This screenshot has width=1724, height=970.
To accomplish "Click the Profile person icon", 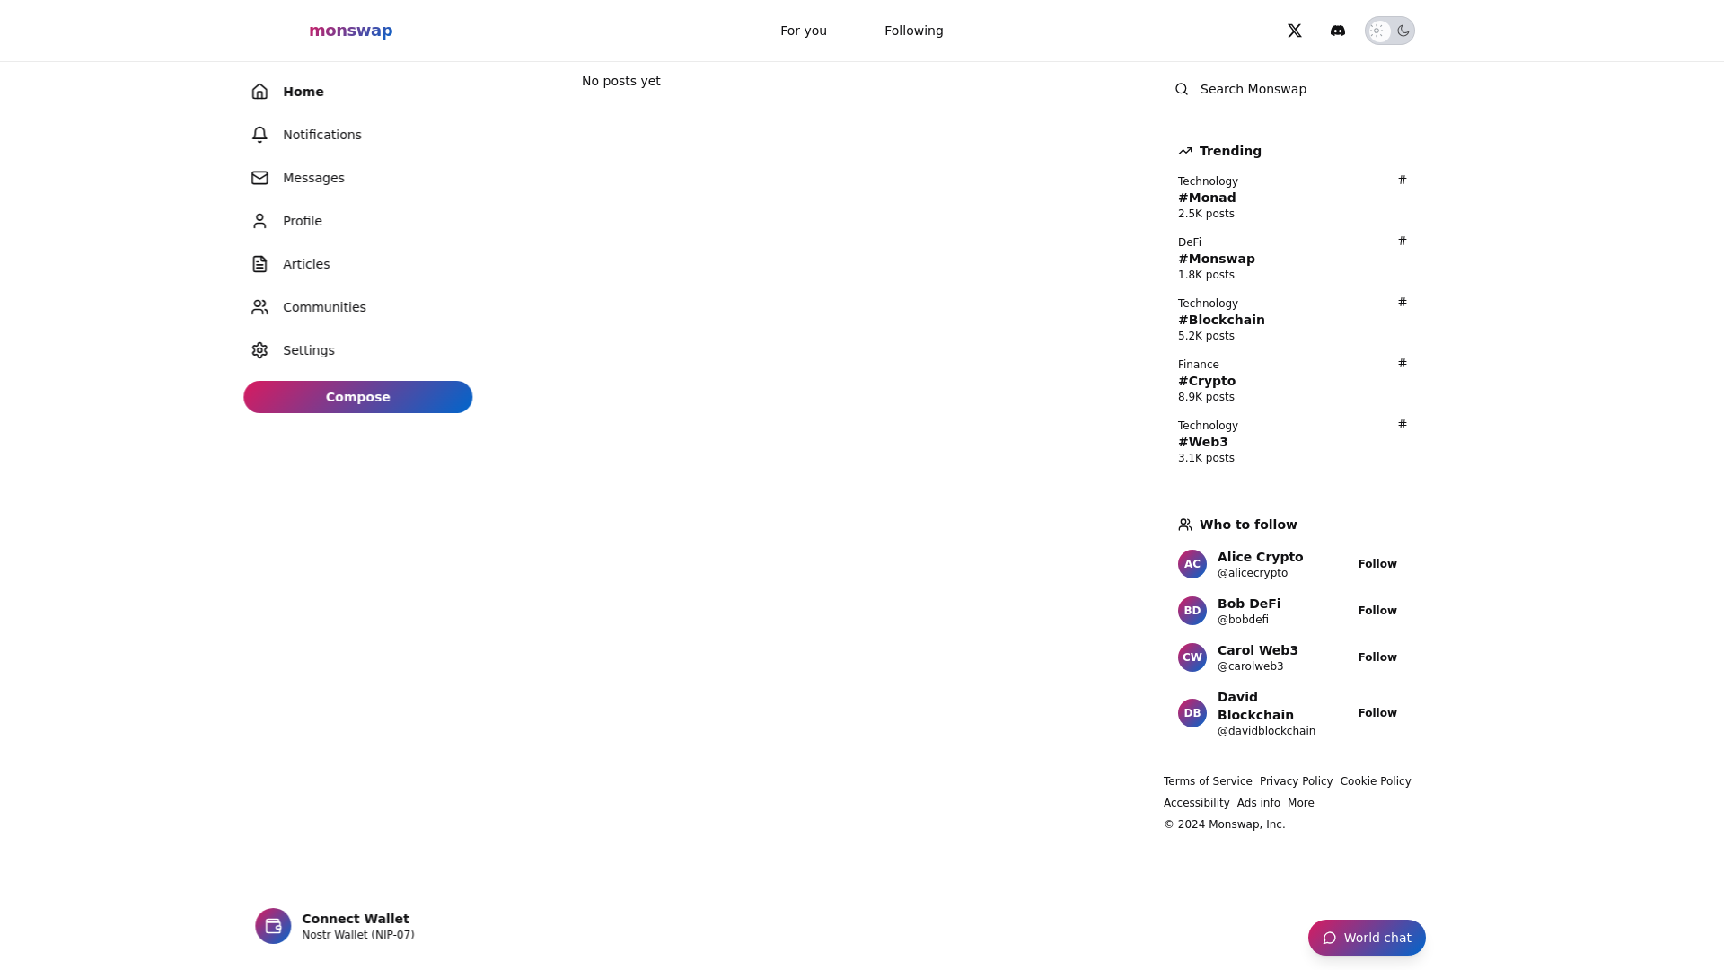I will click(259, 221).
